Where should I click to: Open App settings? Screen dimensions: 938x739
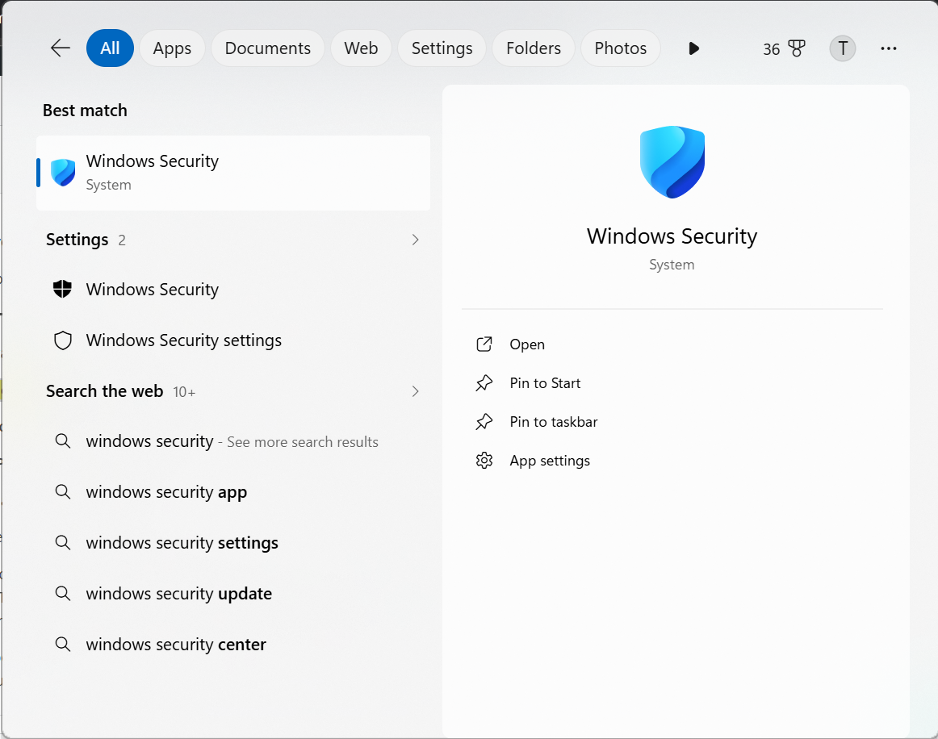[x=550, y=461]
